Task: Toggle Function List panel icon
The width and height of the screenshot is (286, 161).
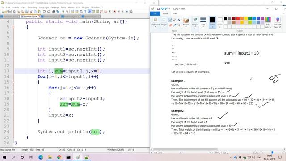Action: point(101,11)
